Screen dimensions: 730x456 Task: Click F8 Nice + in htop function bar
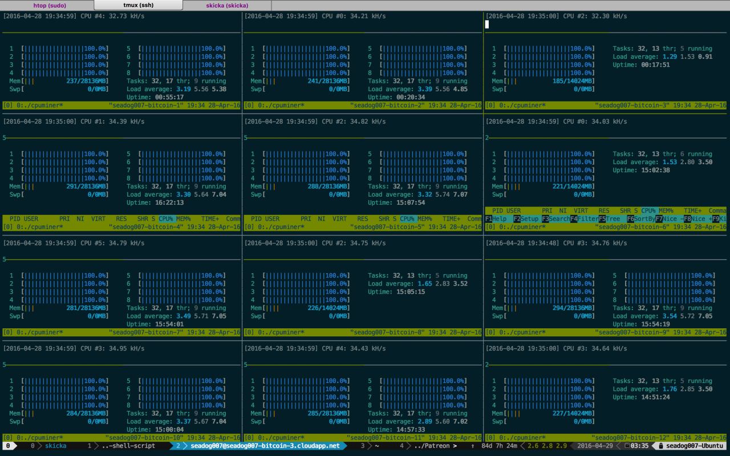click(x=697, y=219)
